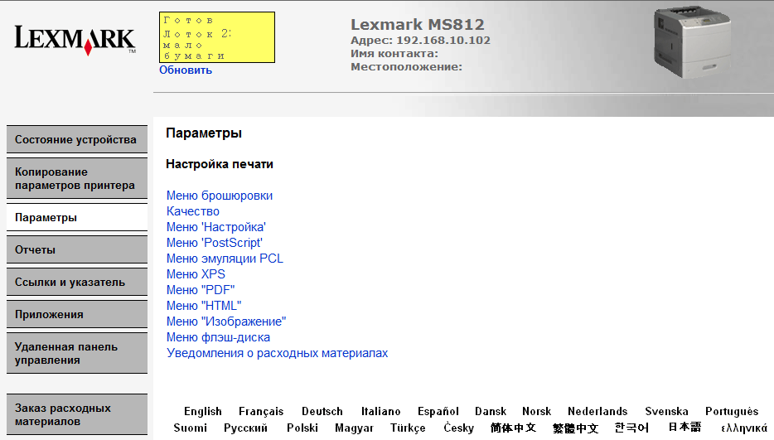The image size is (774, 440).
Task: Refresh status via Обновить link
Action: pyautogui.click(x=186, y=70)
